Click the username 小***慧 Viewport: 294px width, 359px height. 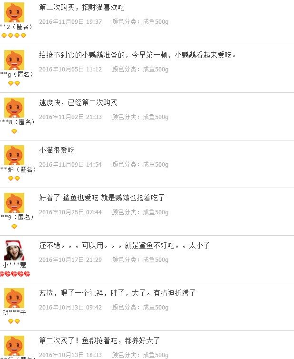(14, 265)
